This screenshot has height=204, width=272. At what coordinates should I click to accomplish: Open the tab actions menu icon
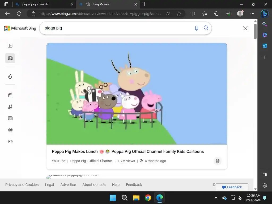[x=6, y=4]
